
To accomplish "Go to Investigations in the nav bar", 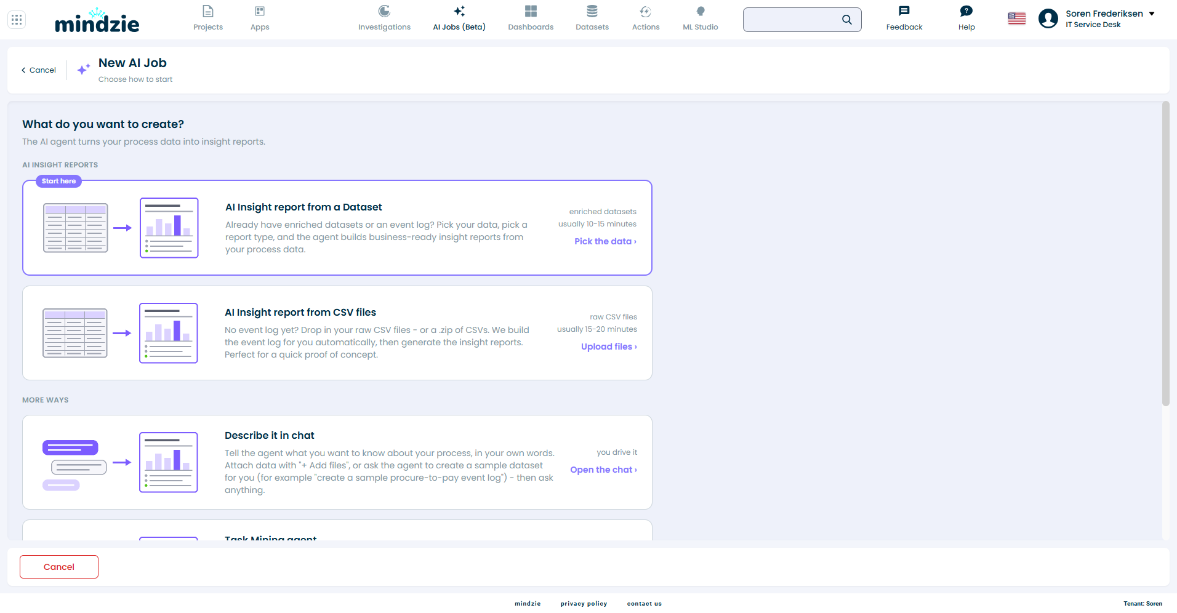I will tap(384, 27).
